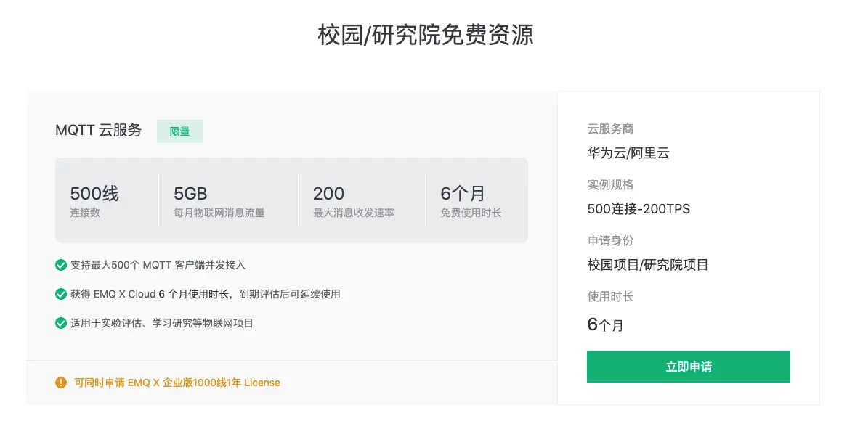This screenshot has height=429, width=847.
Task: Click the 申请身份 label
Action: point(610,241)
